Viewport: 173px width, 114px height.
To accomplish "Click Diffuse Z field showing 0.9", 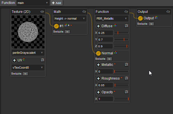I will pos(105,46).
